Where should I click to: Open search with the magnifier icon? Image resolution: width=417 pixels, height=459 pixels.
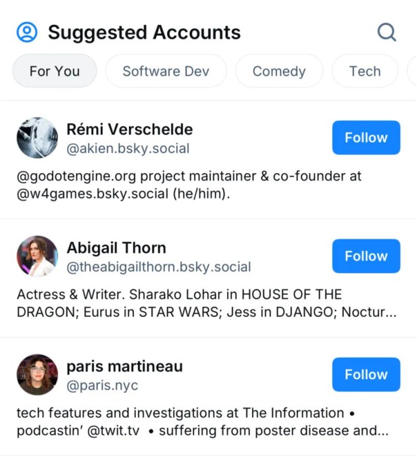coord(386,32)
